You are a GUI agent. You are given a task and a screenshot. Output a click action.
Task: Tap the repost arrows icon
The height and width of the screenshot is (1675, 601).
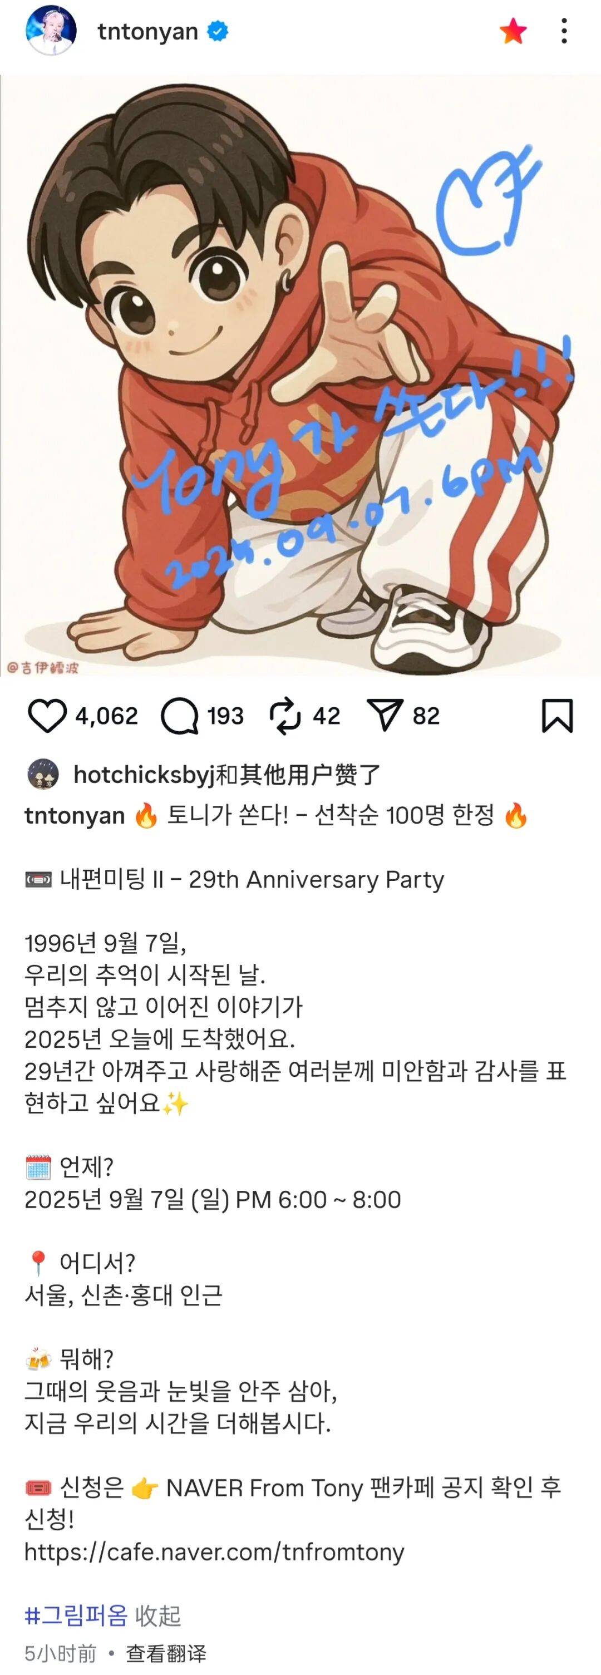(285, 716)
